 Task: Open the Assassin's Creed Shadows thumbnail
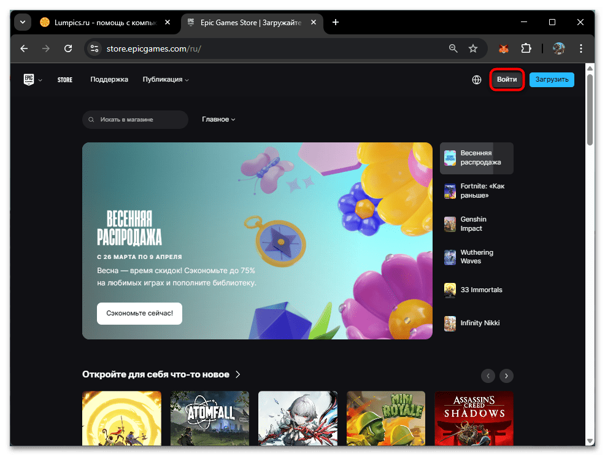coord(474,419)
